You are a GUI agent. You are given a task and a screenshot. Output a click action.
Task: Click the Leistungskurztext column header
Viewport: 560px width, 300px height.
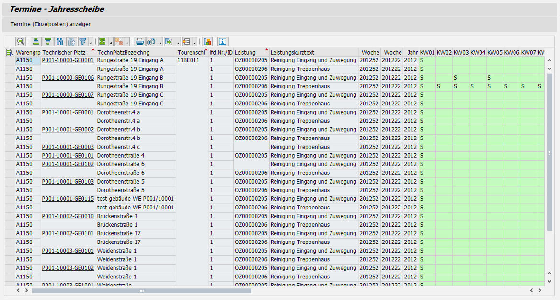[x=292, y=52]
